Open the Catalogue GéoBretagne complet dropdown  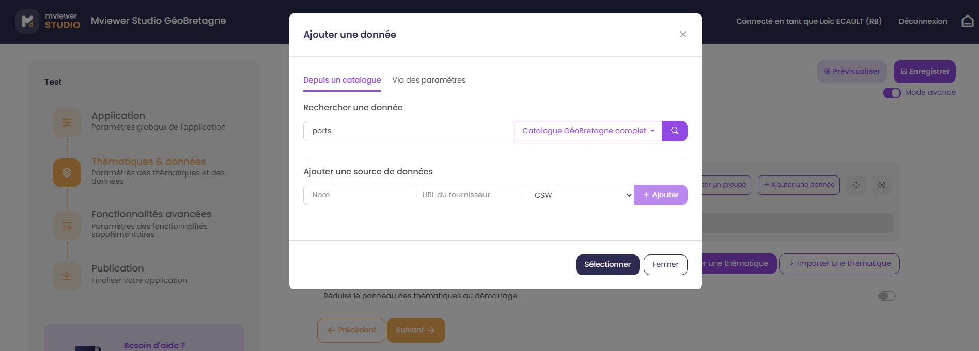(588, 131)
